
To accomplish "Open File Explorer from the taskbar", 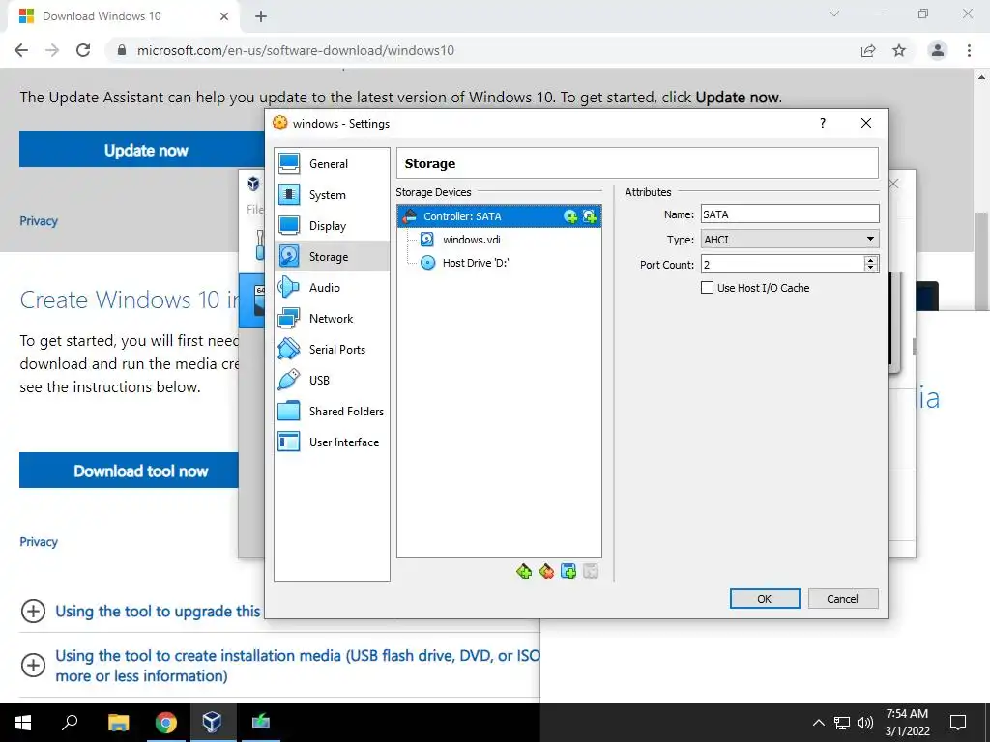I will click(118, 723).
